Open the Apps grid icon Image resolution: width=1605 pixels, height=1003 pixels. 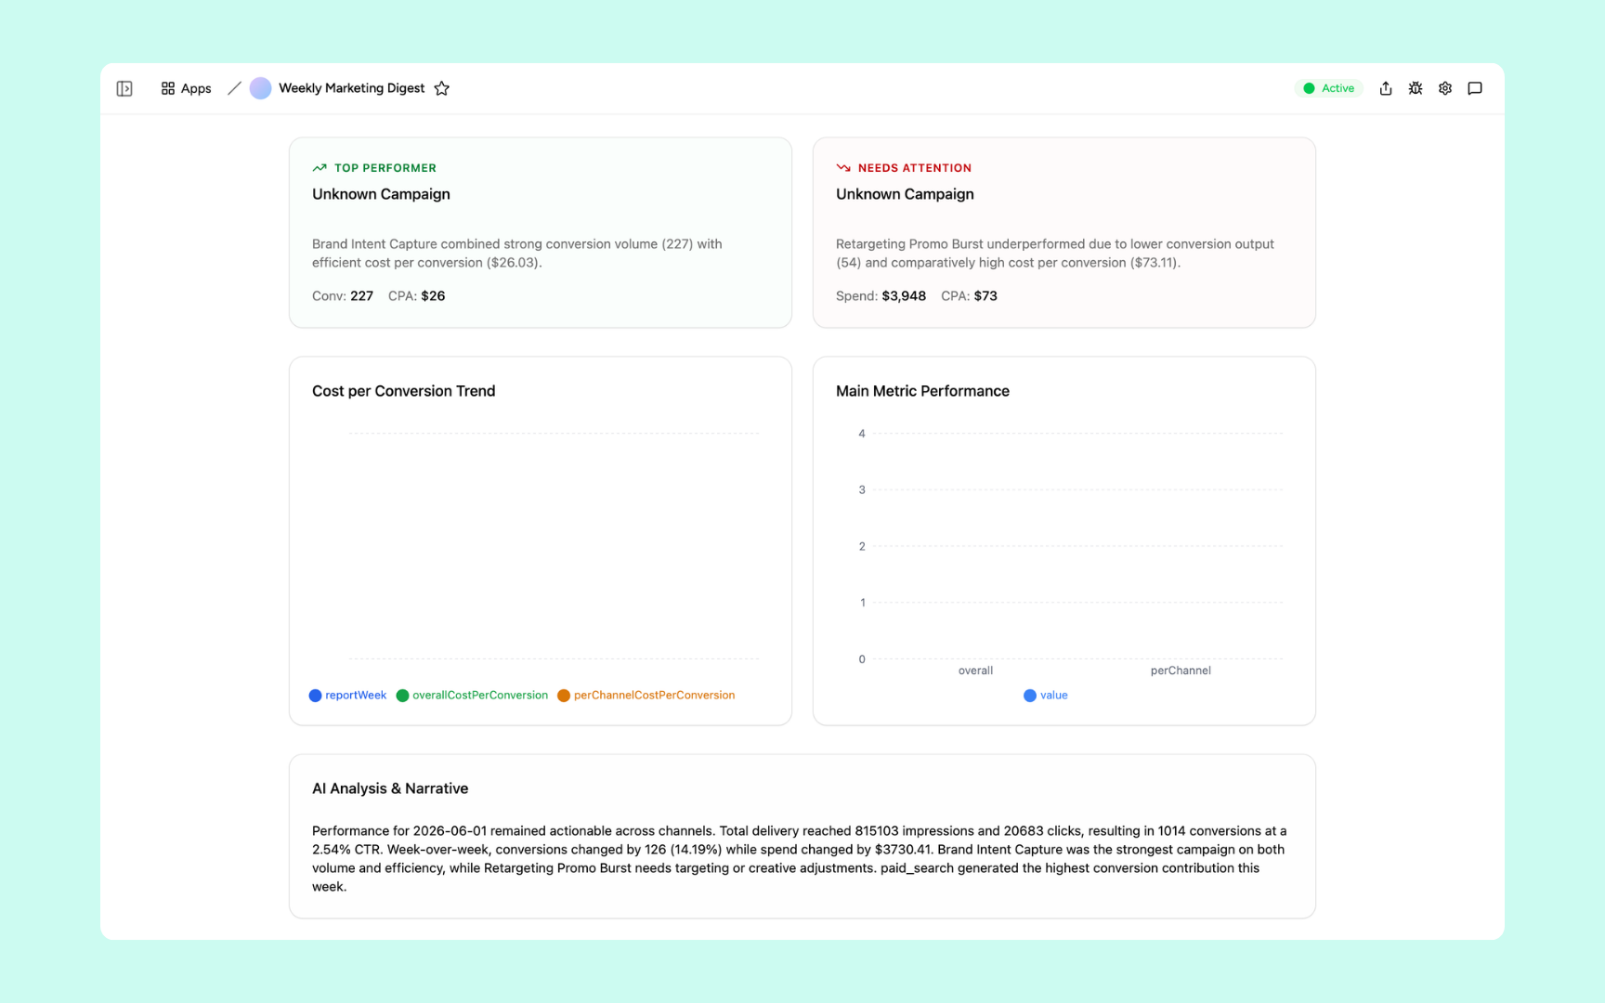(168, 88)
